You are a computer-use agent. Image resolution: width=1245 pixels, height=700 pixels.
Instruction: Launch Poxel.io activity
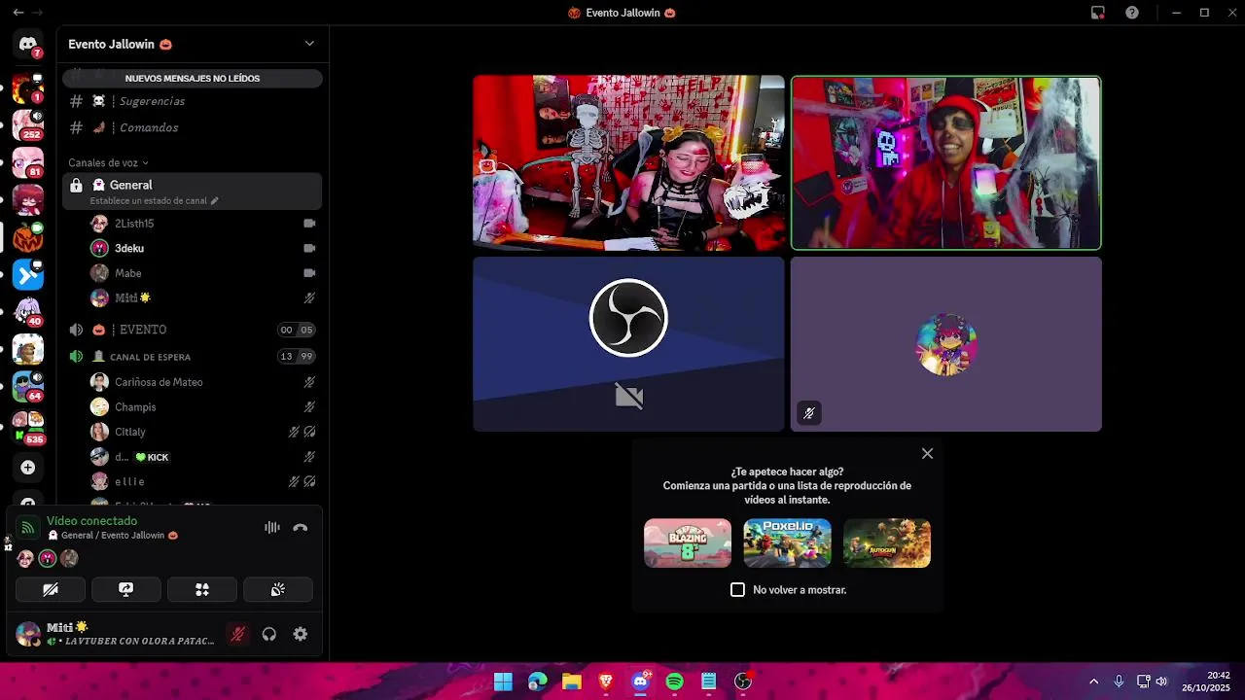787,543
